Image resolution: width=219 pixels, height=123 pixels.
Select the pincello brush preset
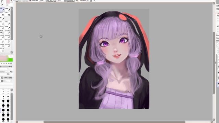(x=8, y=32)
